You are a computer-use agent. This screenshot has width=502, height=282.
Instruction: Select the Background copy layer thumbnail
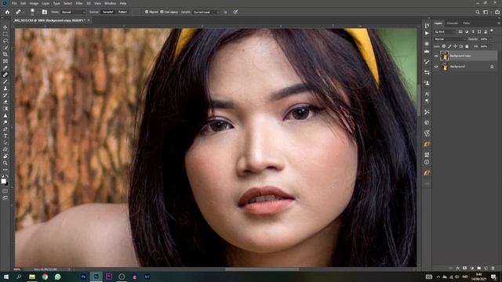445,56
